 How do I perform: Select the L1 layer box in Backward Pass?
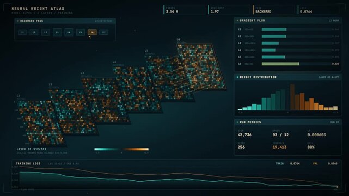(34, 32)
